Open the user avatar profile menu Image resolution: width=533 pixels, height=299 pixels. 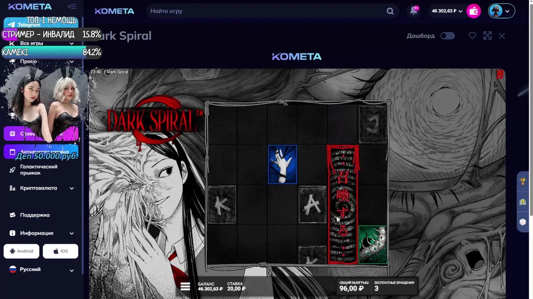501,11
